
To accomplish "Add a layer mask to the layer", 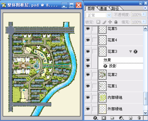I will (104, 118).
